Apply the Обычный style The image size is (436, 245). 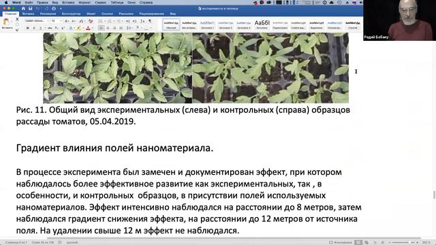171,24
